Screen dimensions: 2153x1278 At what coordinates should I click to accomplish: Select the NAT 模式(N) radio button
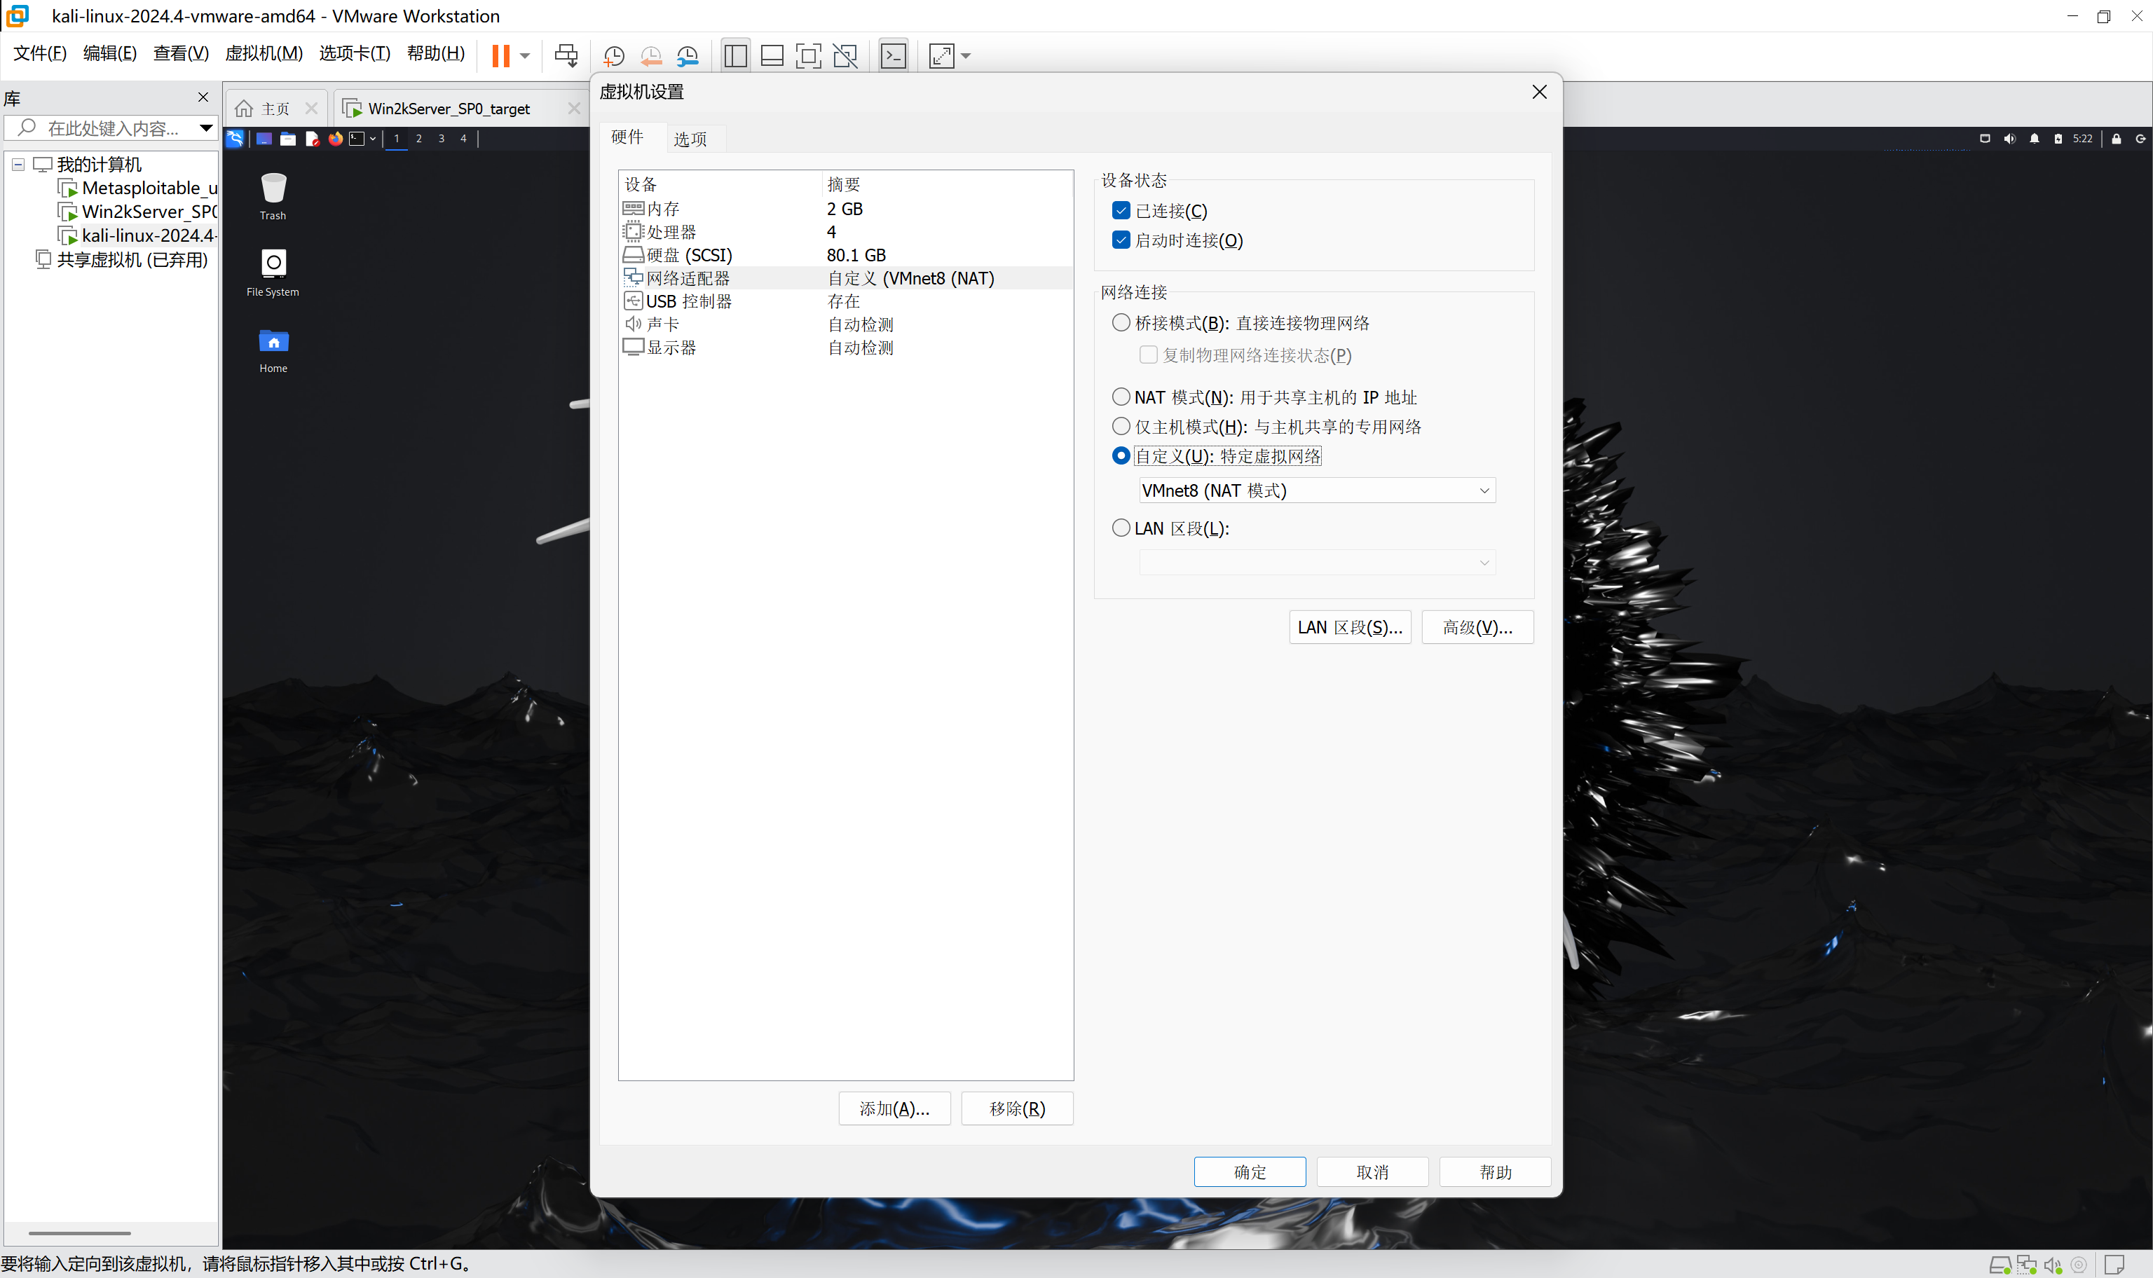(x=1121, y=397)
